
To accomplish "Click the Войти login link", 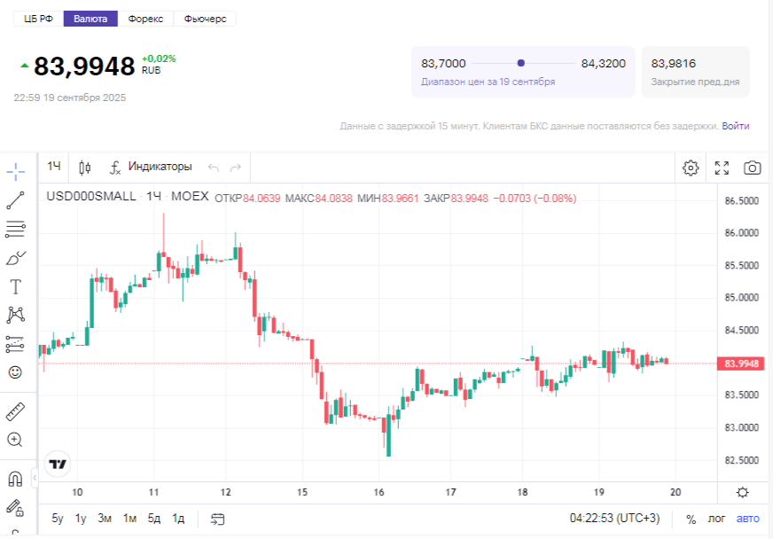I will (735, 126).
